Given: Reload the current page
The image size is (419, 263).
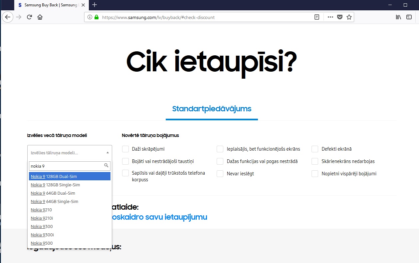Looking at the screenshot, I should [x=29, y=17].
